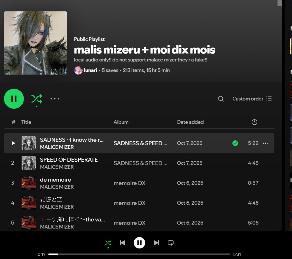Select the 記憶と空 track title
Image resolution: width=292 pixels, height=259 pixels.
(51, 200)
